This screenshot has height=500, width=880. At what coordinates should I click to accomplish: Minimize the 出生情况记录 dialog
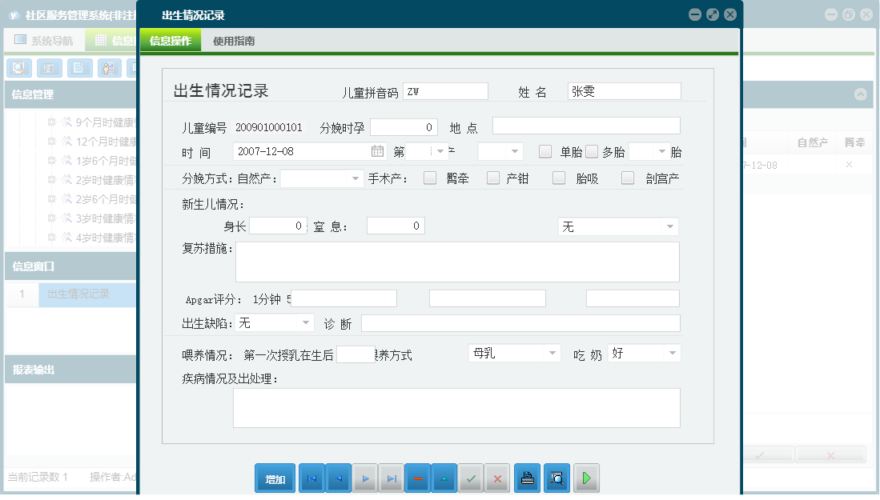[695, 15]
